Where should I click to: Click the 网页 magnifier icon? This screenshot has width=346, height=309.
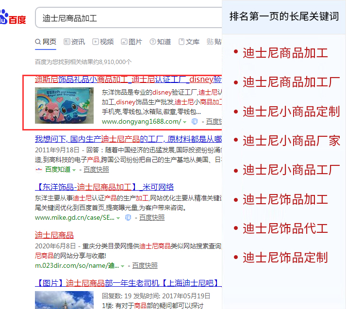coord(38,42)
